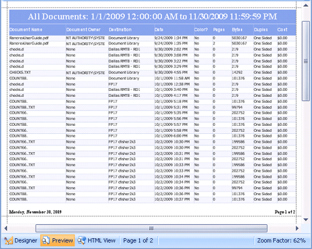Click the 10/1/2009 12:38 PM date cell

[x=172, y=84]
